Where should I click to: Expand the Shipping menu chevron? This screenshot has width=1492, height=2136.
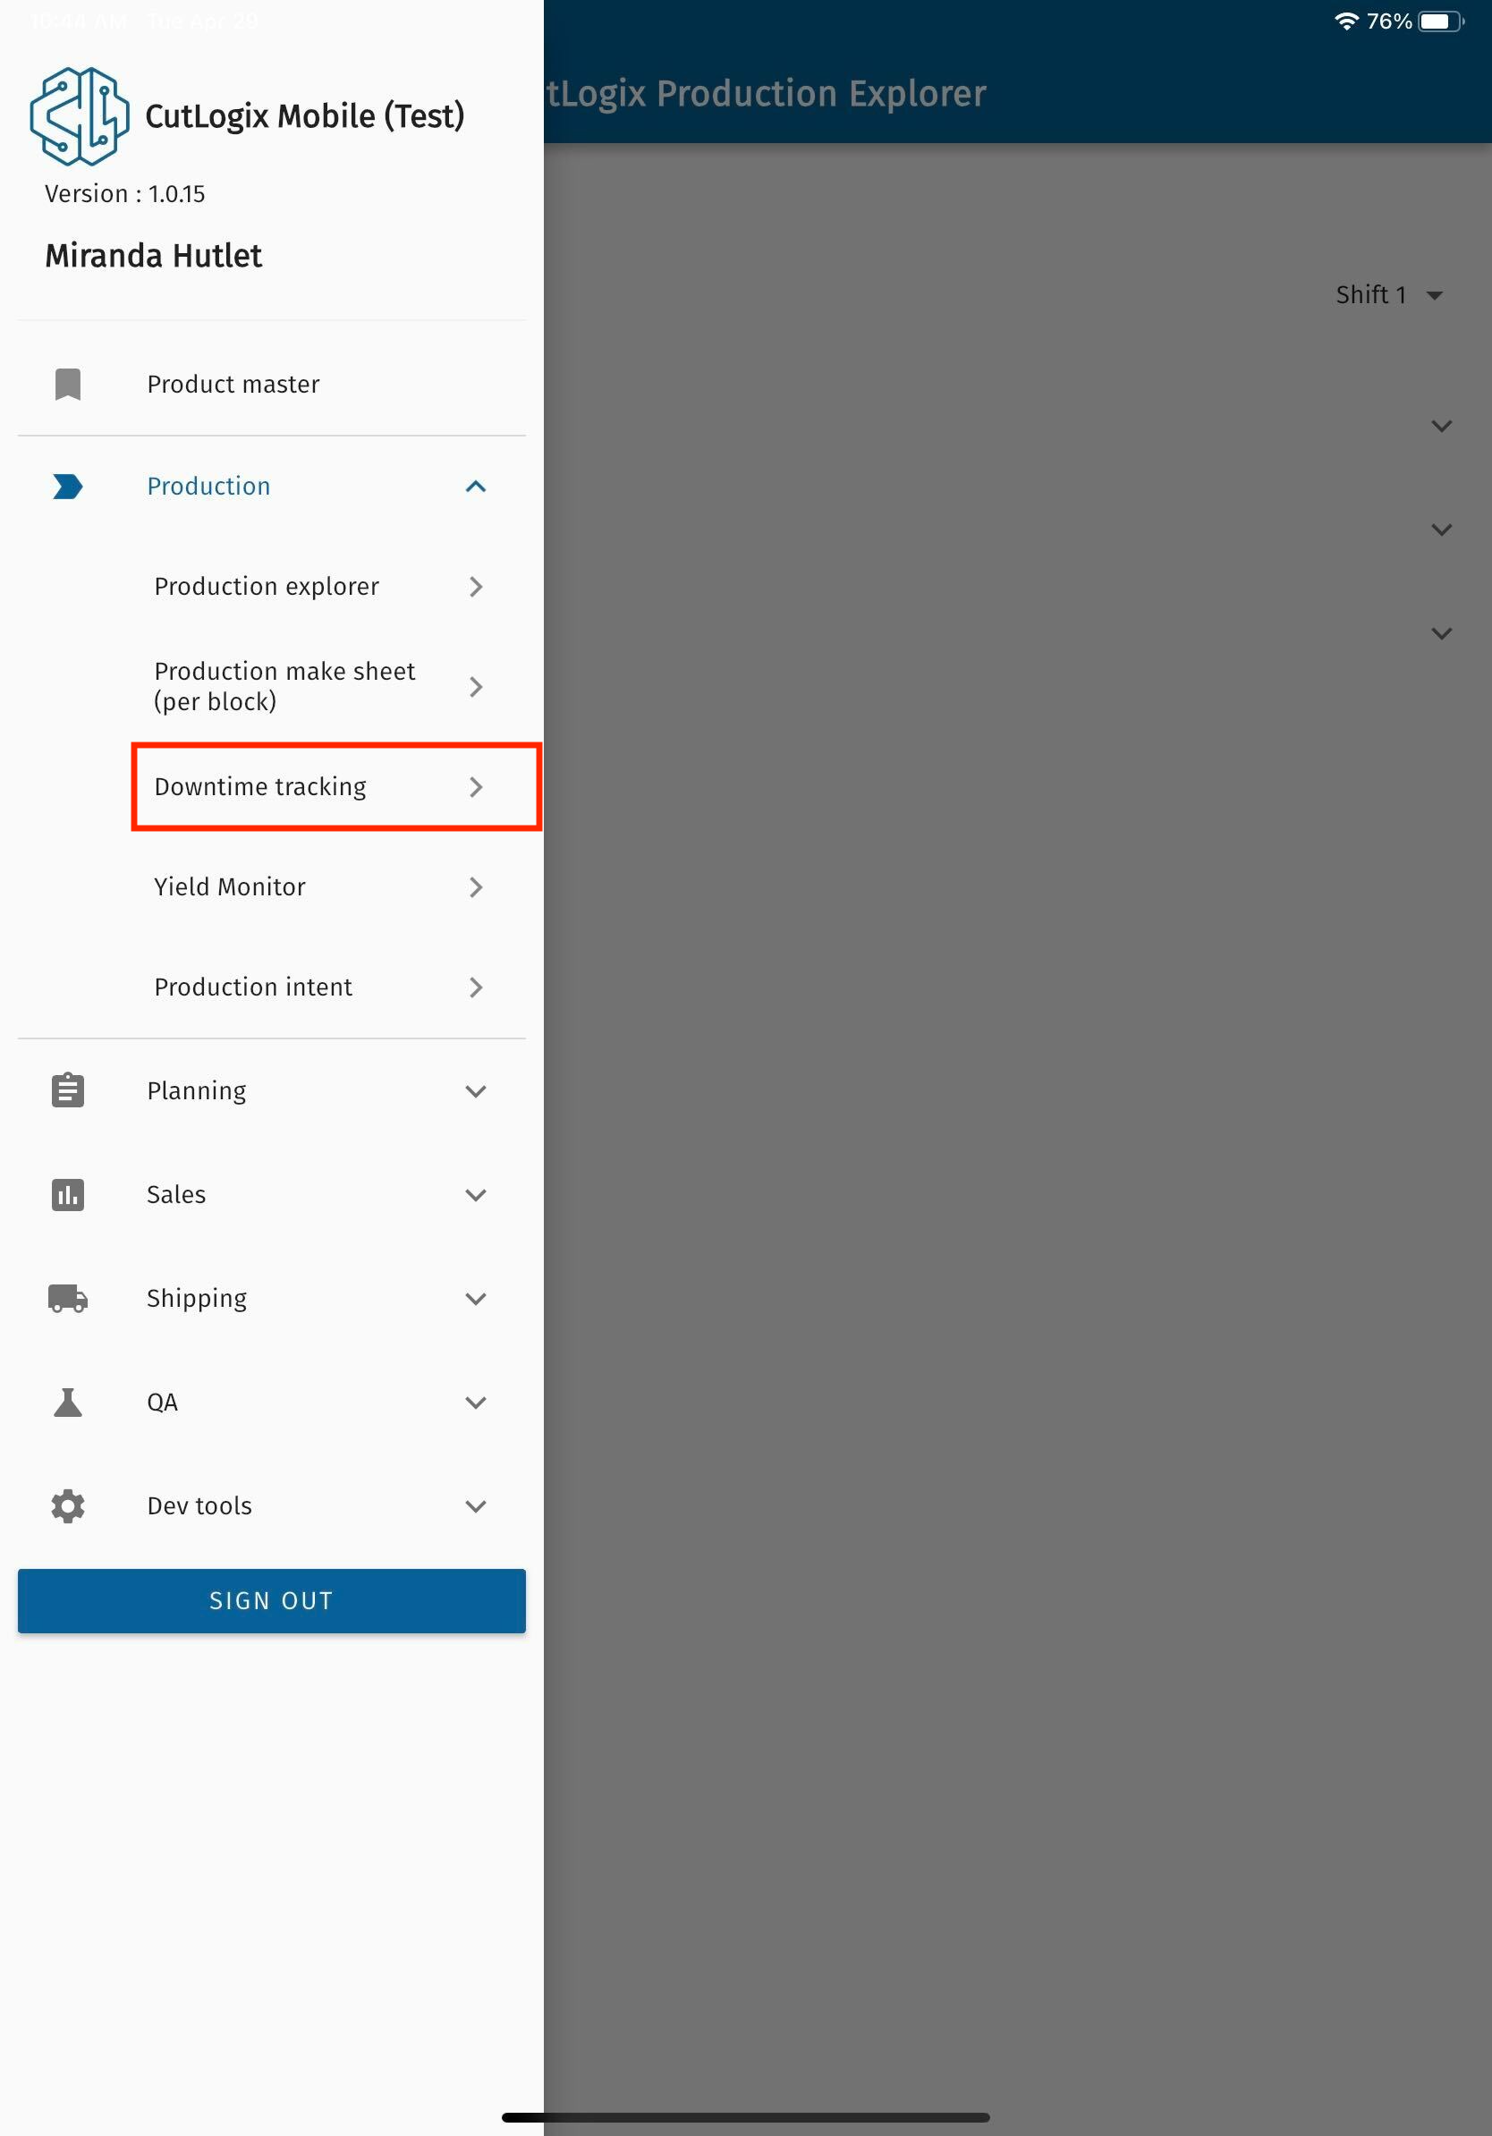(475, 1298)
